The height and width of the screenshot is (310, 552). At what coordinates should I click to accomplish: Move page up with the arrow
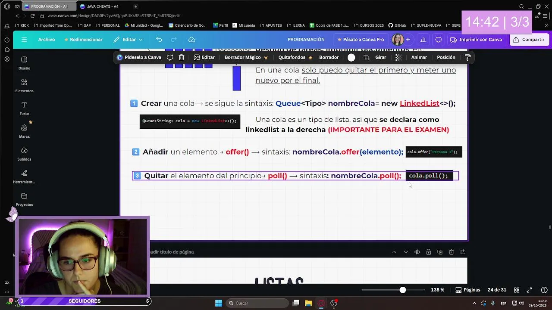click(394, 252)
